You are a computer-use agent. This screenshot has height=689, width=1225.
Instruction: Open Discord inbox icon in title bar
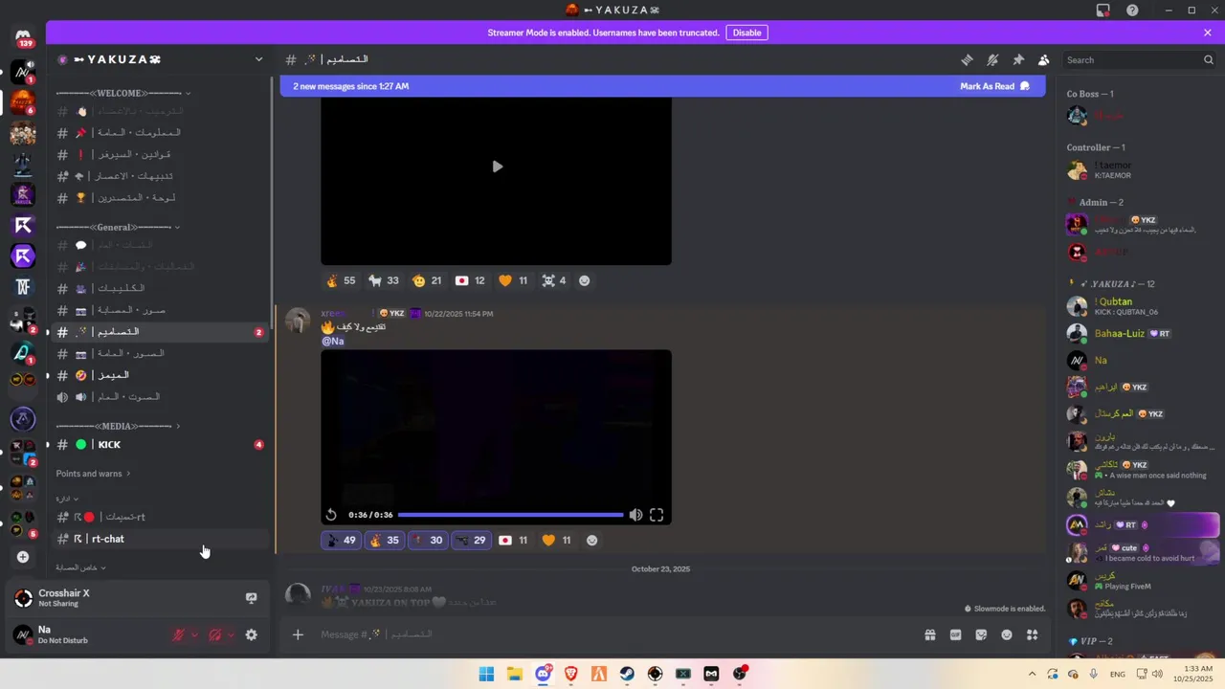(x=1103, y=11)
